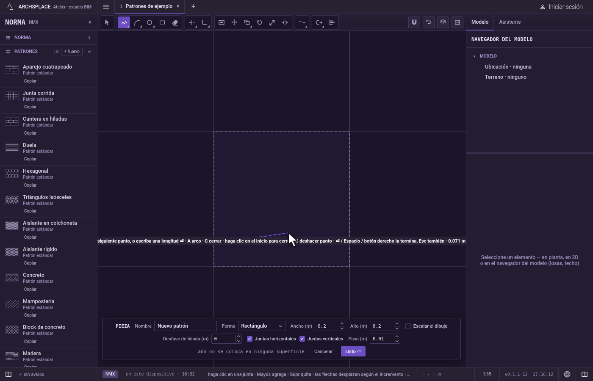
Task: Toggle the left sidebar panel icon
Action: [x=8, y=374]
